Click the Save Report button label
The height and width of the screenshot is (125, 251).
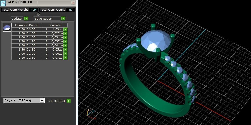[x=47, y=19]
